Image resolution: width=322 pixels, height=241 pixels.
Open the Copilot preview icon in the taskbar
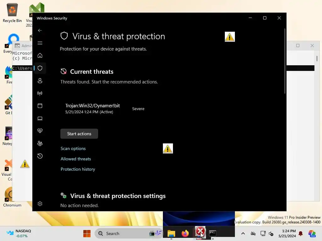[x=312, y=233]
